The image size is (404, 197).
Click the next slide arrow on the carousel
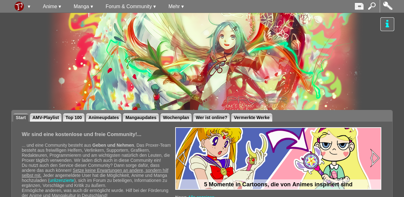point(375,158)
